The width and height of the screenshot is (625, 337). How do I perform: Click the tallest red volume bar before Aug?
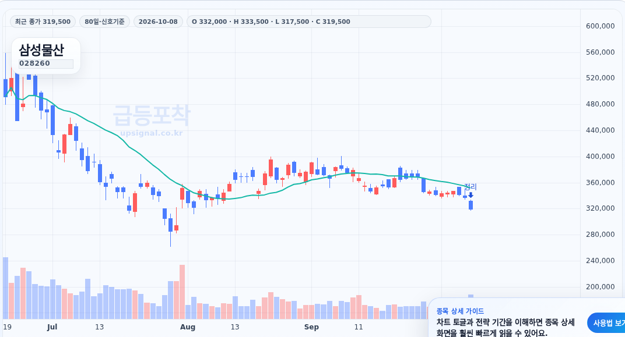tap(182, 292)
